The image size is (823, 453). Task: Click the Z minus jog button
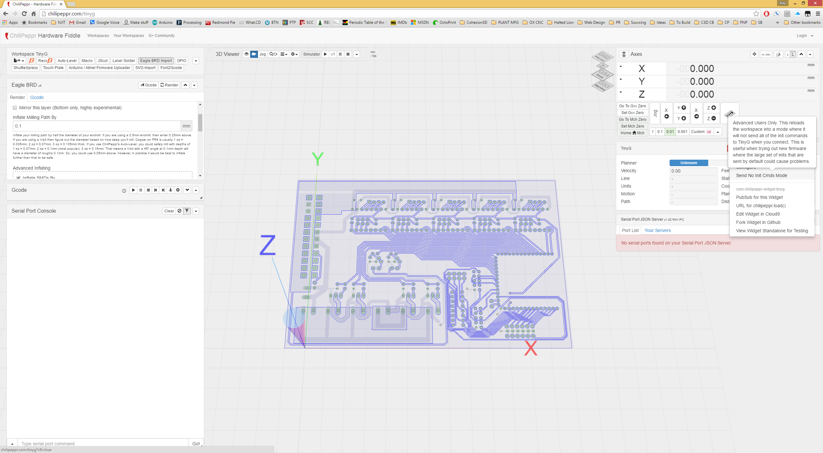pyautogui.click(x=711, y=119)
